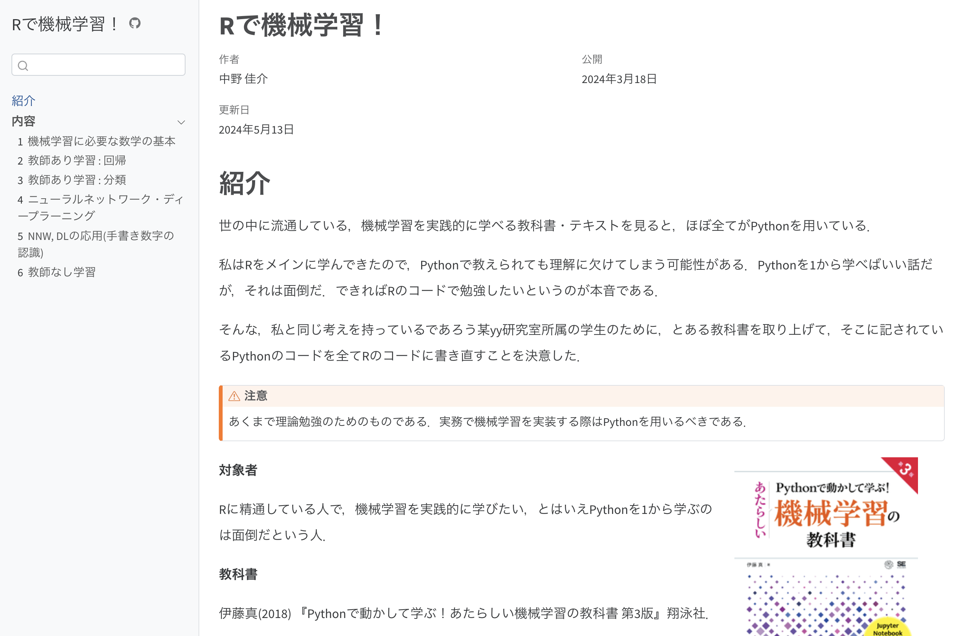Screen dimensions: 957x636
Task: Click the 紹介 main heading
Action: (x=244, y=183)
